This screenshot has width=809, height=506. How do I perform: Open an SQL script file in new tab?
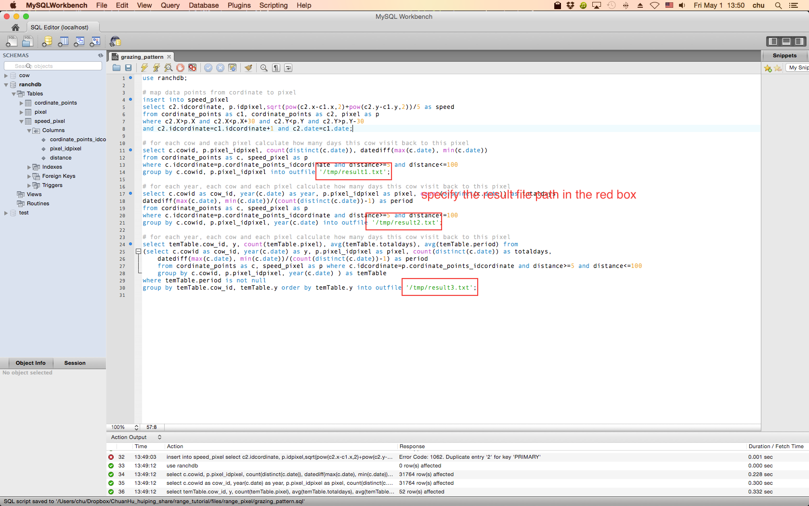coord(28,41)
